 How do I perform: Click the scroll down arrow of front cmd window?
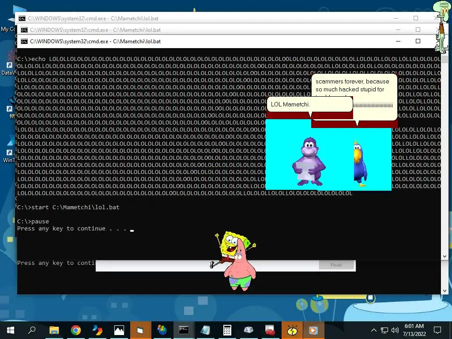(x=444, y=256)
